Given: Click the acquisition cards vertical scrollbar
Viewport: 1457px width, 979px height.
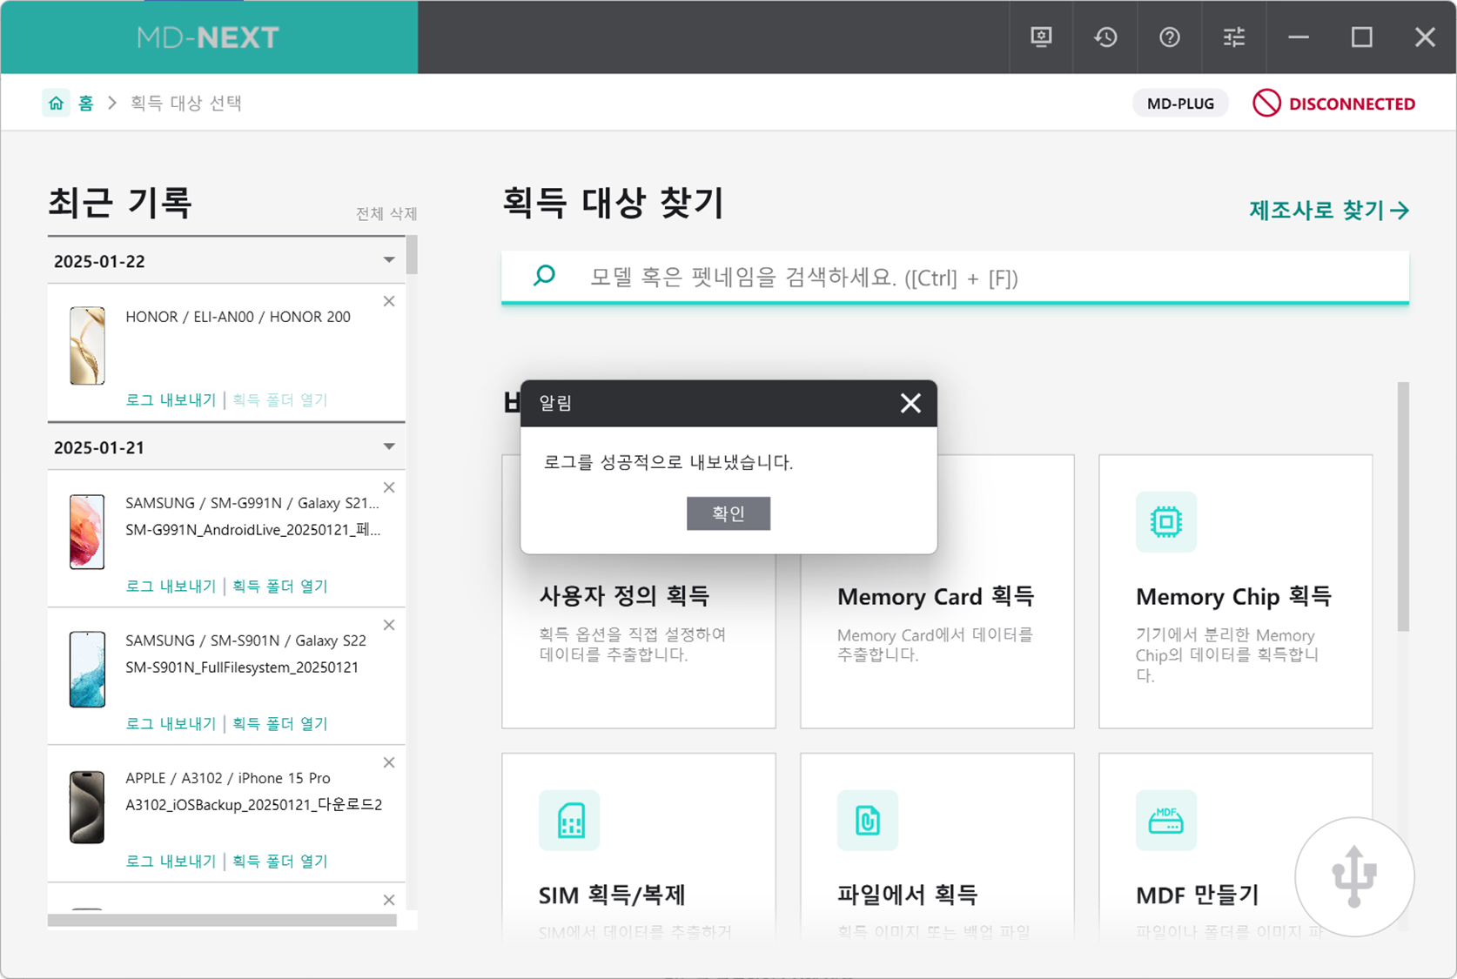Looking at the screenshot, I should [x=1403, y=506].
